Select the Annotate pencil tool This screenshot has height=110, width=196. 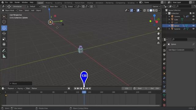pyautogui.click(x=4, y=51)
